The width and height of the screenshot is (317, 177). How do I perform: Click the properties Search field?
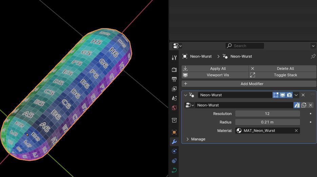coord(244,46)
